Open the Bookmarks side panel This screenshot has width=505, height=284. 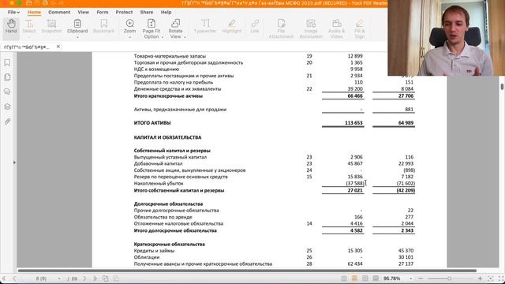click(7, 62)
